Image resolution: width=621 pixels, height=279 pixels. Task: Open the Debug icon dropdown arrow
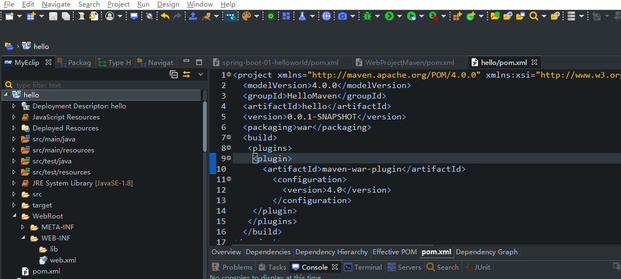click(377, 16)
